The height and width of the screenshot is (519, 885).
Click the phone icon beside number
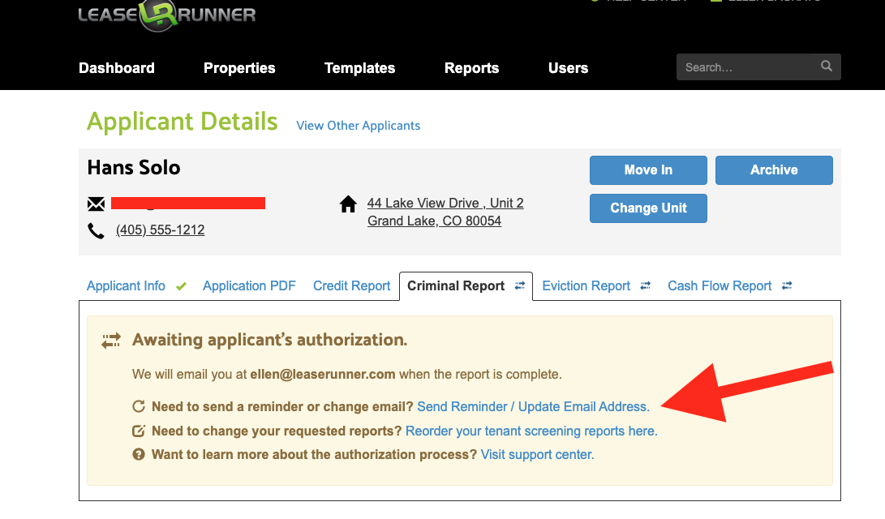pos(96,231)
